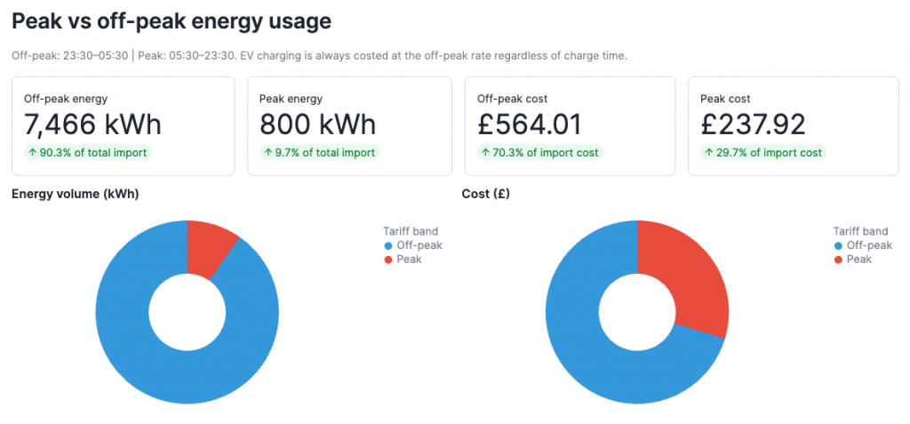Click the Tariff band legend title beside Cost chart
The width and height of the screenshot is (910, 424).
point(860,231)
